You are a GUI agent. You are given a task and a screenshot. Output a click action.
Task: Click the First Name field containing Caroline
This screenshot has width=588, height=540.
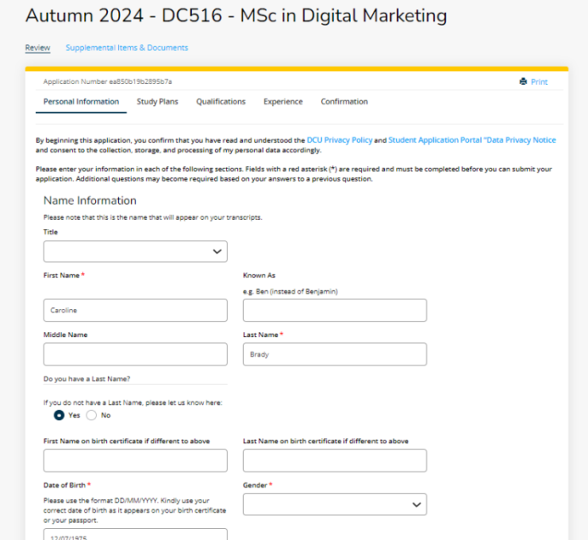[x=135, y=310]
